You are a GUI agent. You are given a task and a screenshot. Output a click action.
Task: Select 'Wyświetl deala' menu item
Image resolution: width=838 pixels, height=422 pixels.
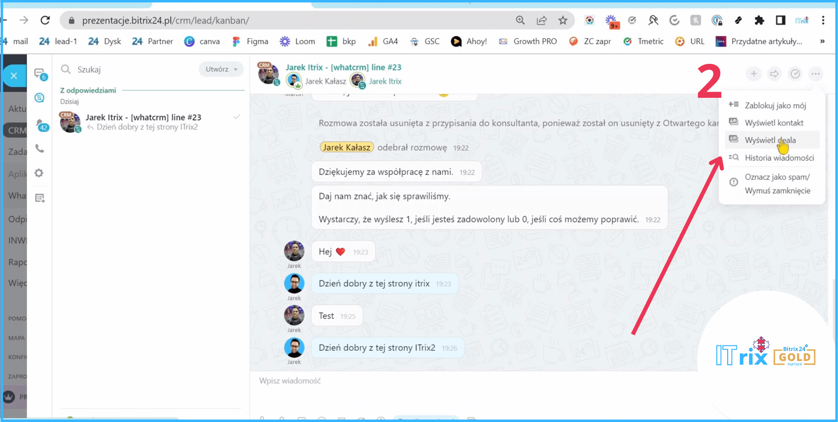770,140
